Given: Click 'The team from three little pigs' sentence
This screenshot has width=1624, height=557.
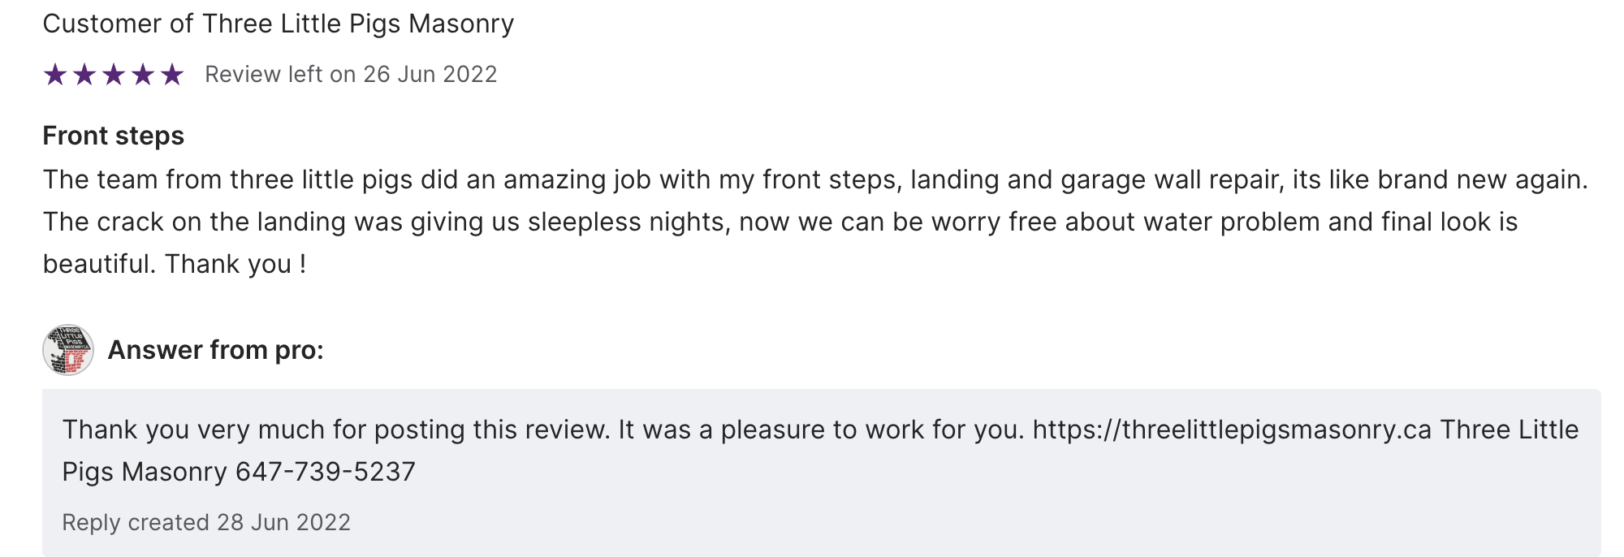Looking at the screenshot, I should point(227,179).
